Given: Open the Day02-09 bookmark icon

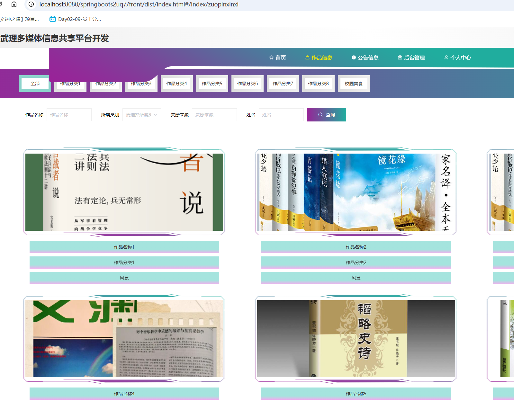Looking at the screenshot, I should 52,19.
